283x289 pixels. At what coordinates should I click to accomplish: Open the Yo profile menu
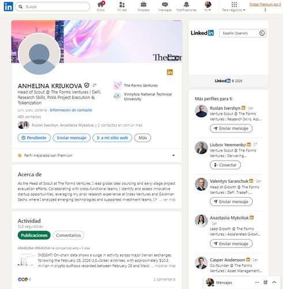point(207,6)
